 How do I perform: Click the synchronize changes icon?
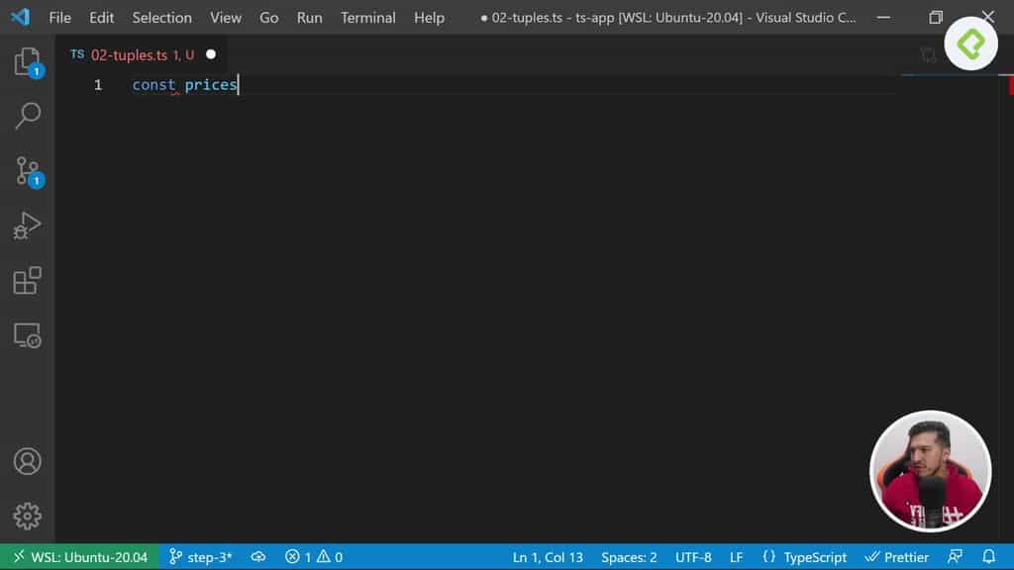pos(257,556)
